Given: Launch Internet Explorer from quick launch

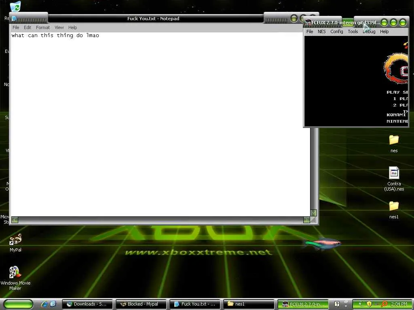Looking at the screenshot, I should (x=44, y=304).
